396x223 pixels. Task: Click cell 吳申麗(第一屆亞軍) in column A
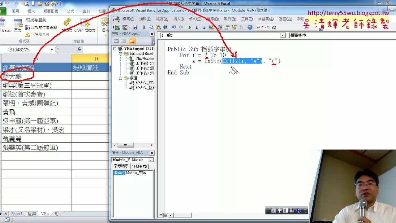(x=36, y=121)
